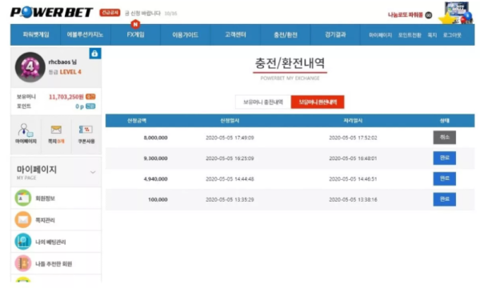This screenshot has height=292, width=480.
Task: Click the request time 2020-05-05 13:35:29
Action: [x=230, y=199]
